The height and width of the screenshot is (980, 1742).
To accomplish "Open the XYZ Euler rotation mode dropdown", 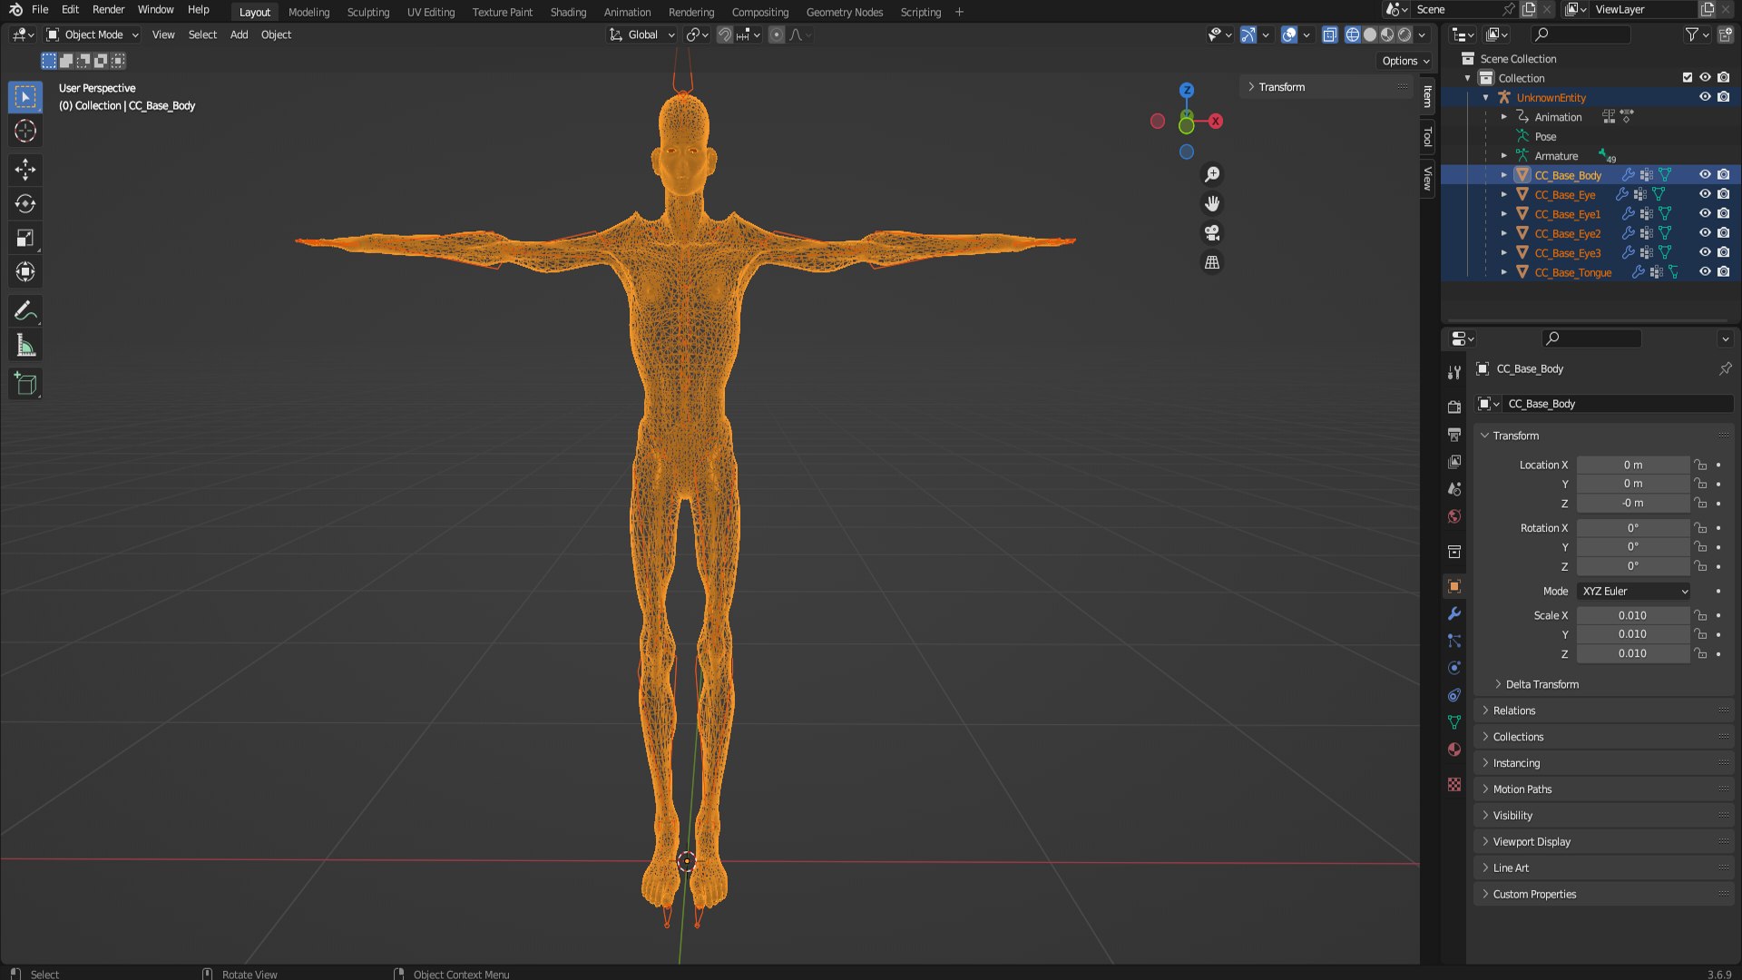I will 1634,591.
